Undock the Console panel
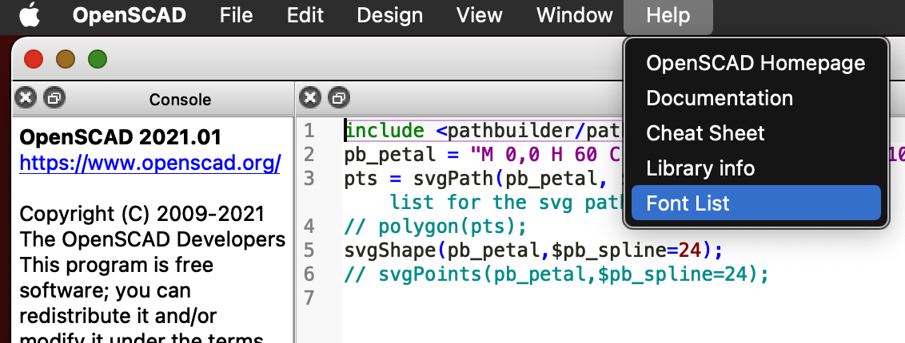905x343 pixels. [x=54, y=98]
